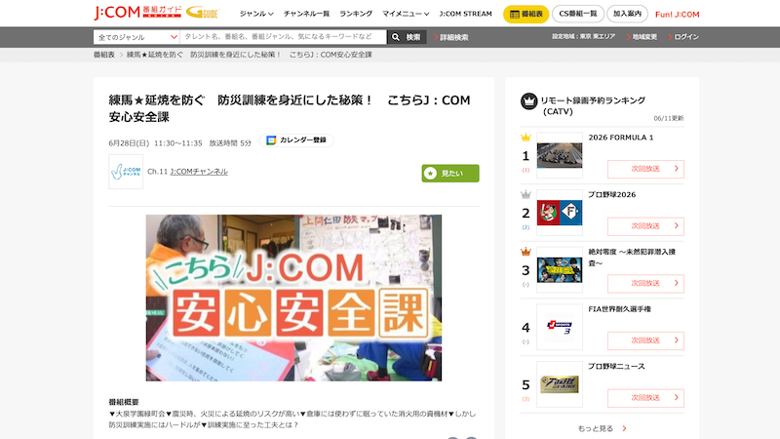The width and height of the screenshot is (780, 439).
Task: Click 次回放送 for 2026 FORMULA 1
Action: [x=645, y=169]
